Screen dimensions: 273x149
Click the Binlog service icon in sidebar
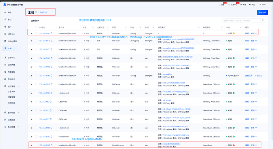pyautogui.click(x=5, y=41)
